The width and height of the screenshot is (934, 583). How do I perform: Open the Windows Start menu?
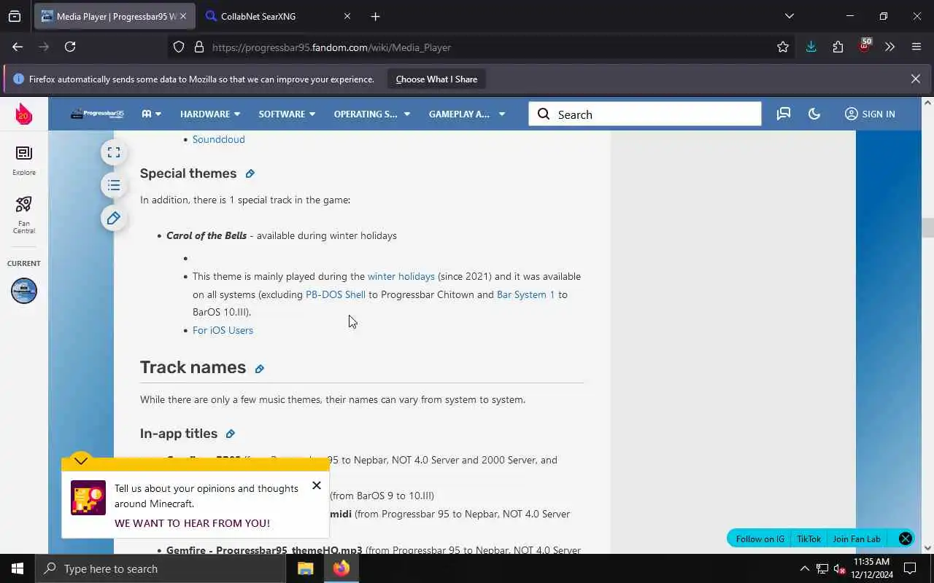pyautogui.click(x=18, y=568)
